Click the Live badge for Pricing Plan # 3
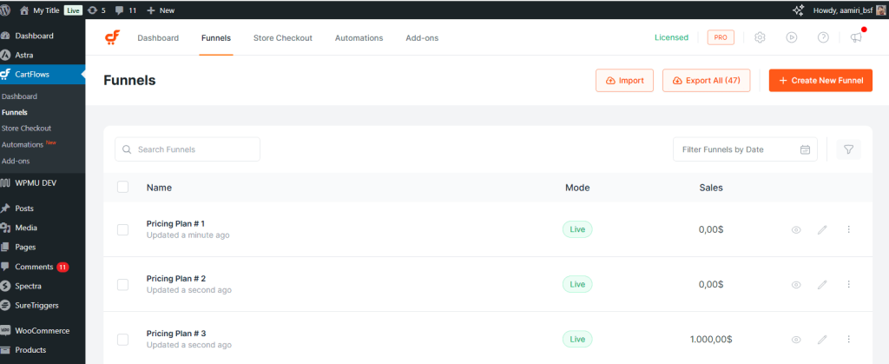The width and height of the screenshot is (889, 364). pos(577,339)
